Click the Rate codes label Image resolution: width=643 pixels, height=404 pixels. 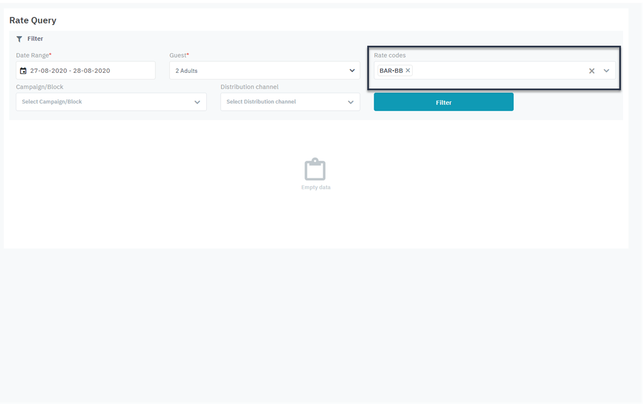pyautogui.click(x=389, y=55)
